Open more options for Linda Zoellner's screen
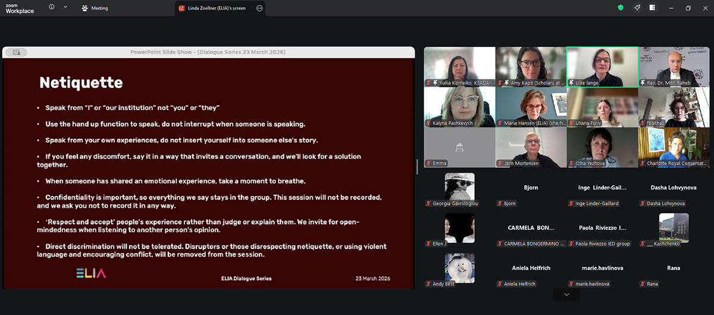This screenshot has height=315, width=714. pyautogui.click(x=259, y=8)
